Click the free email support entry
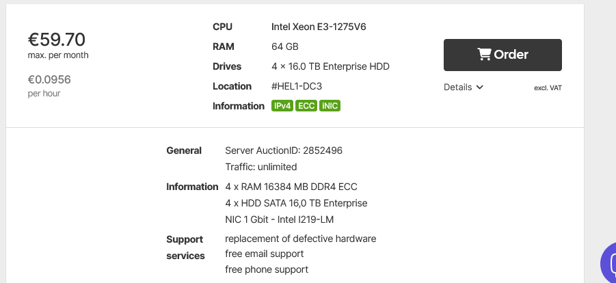 point(264,254)
